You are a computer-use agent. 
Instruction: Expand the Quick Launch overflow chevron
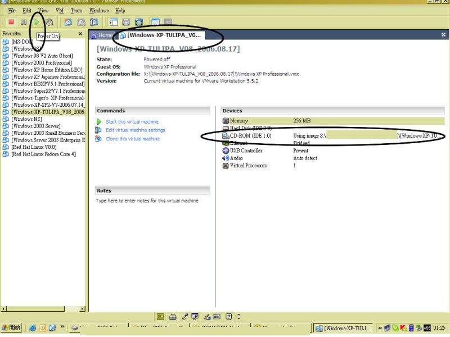pos(62,327)
